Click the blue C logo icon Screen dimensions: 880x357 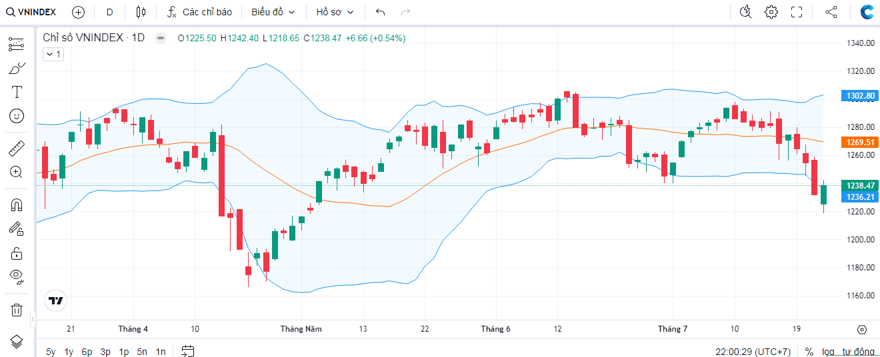point(867,12)
